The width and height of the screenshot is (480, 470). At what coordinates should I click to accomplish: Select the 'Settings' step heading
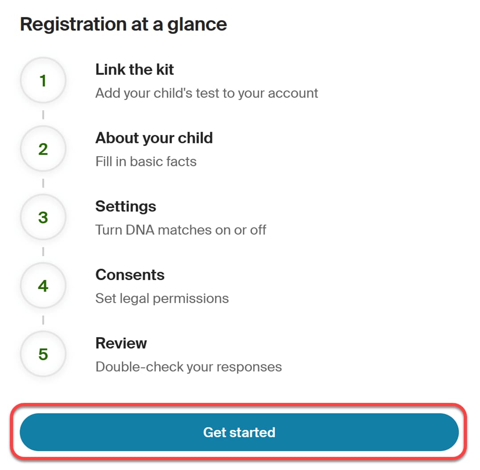(x=125, y=206)
